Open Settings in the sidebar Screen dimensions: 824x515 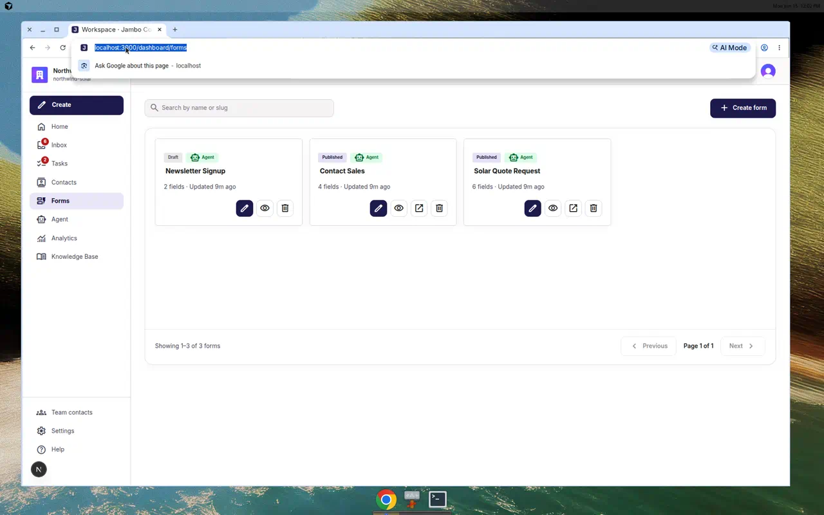[77, 431]
